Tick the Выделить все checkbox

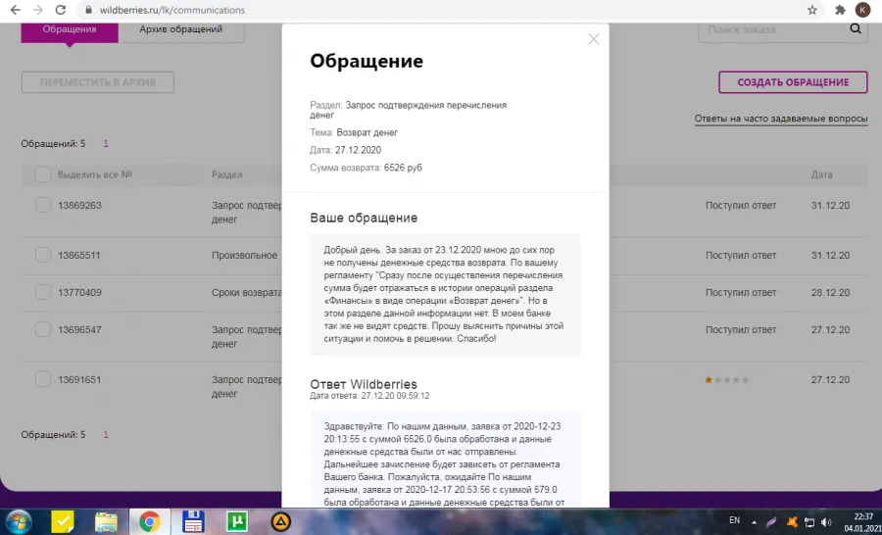pyautogui.click(x=43, y=174)
